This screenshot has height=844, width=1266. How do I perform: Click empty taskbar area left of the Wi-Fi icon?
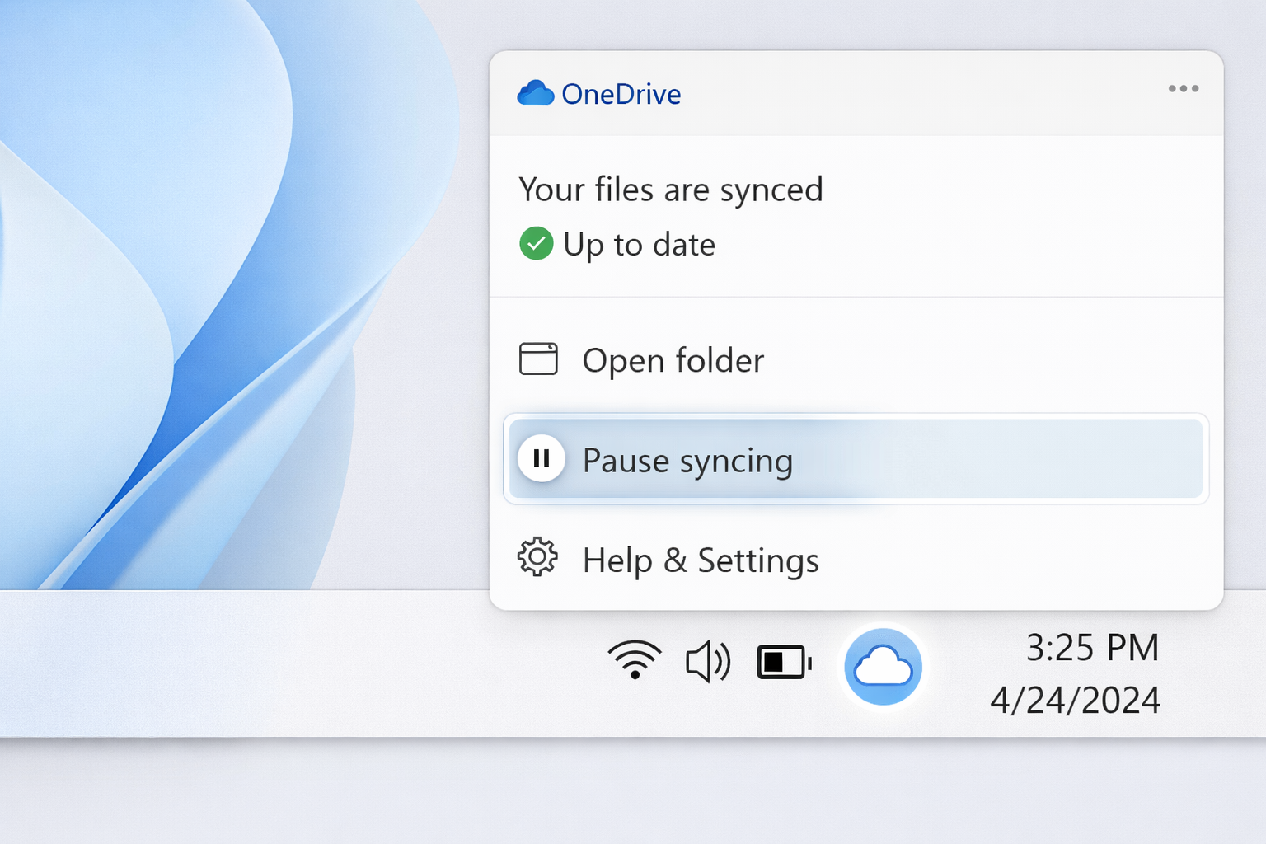click(x=288, y=663)
